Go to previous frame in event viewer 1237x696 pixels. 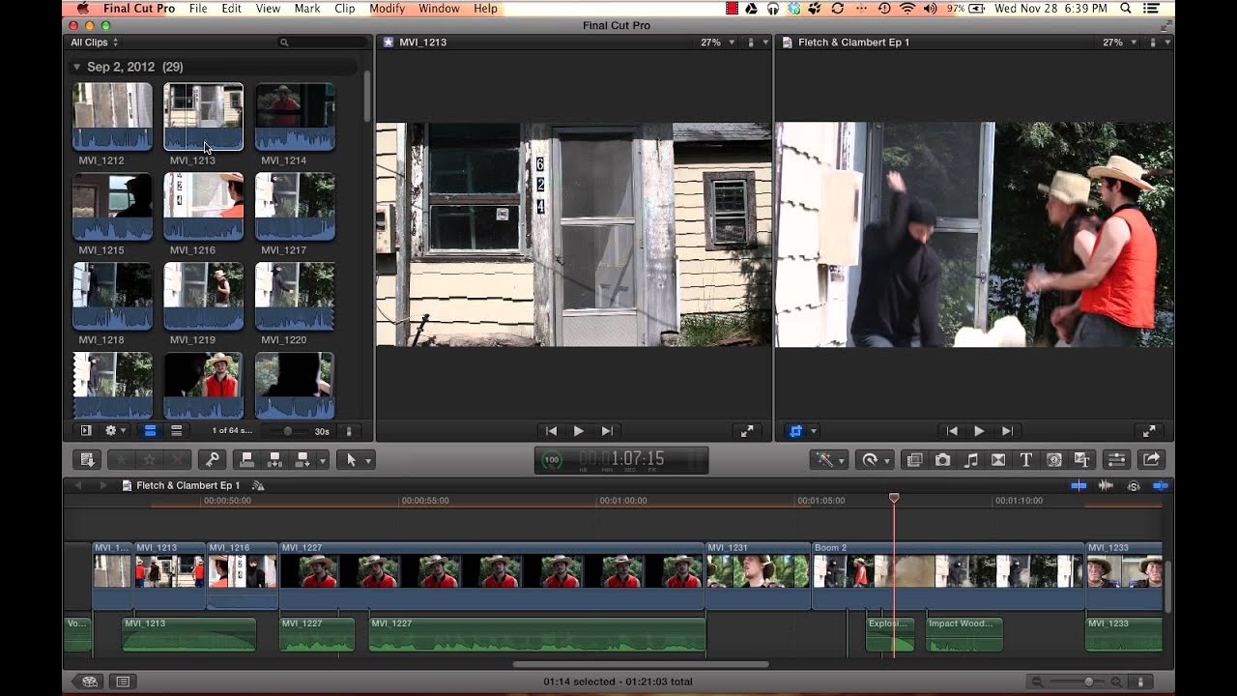pyautogui.click(x=551, y=431)
